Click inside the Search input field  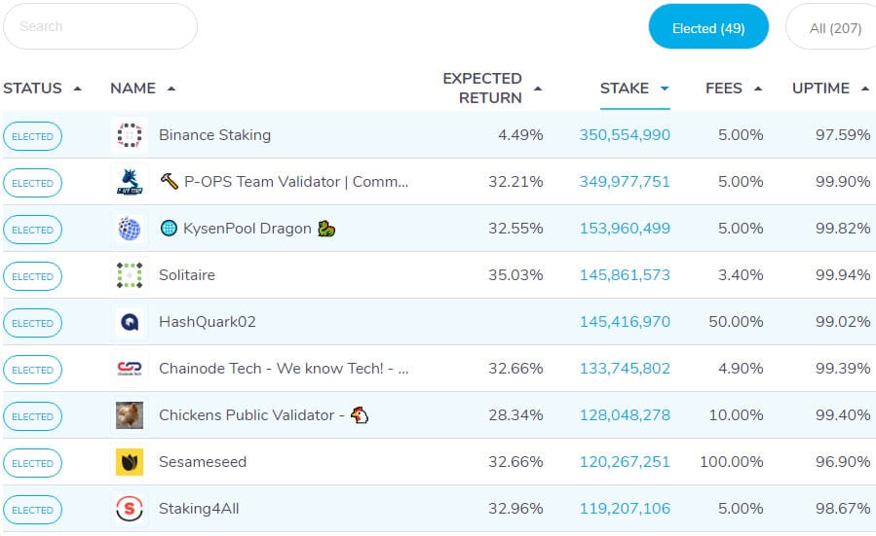coord(99,27)
